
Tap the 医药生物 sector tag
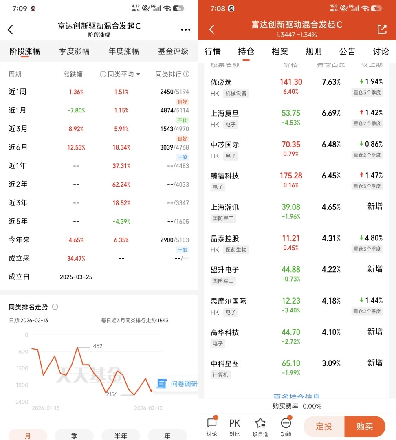[x=236, y=250]
